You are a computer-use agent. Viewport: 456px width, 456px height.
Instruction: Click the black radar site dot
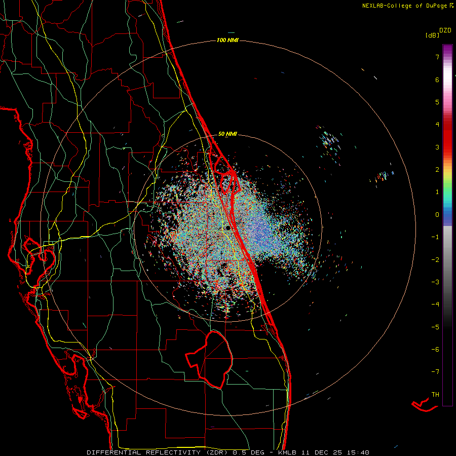tap(229, 227)
